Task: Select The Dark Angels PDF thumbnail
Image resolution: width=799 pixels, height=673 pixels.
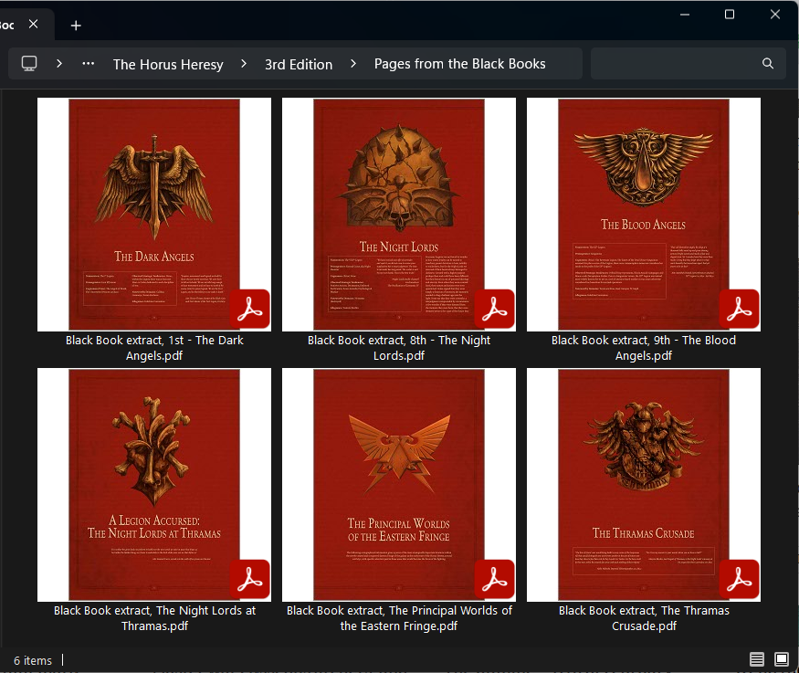Action: click(x=153, y=214)
